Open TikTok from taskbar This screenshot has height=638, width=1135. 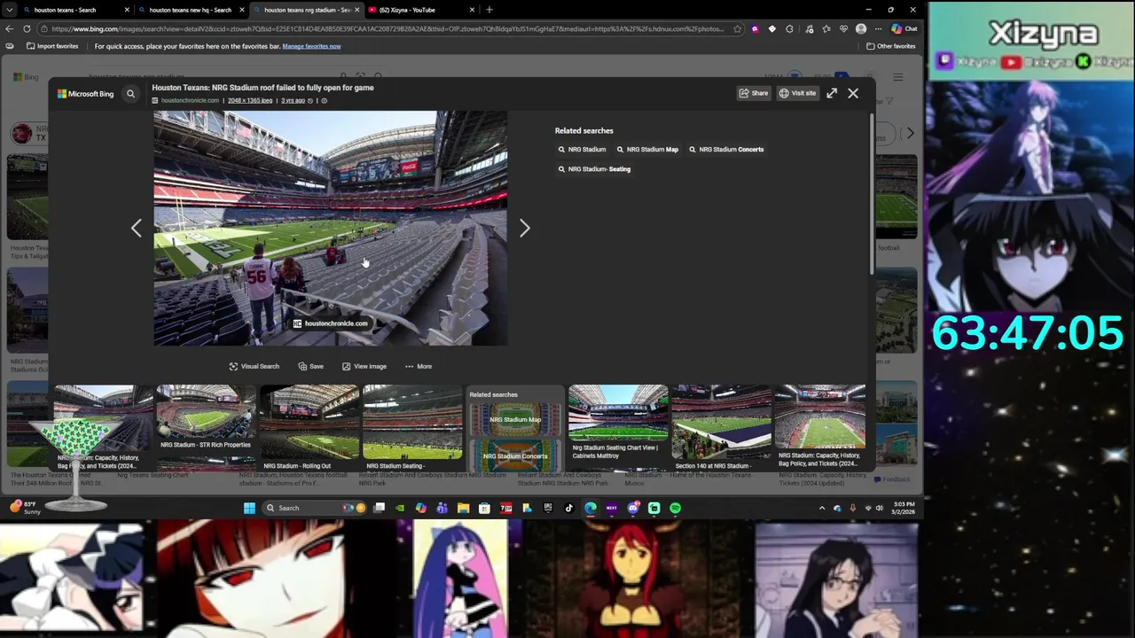point(569,508)
